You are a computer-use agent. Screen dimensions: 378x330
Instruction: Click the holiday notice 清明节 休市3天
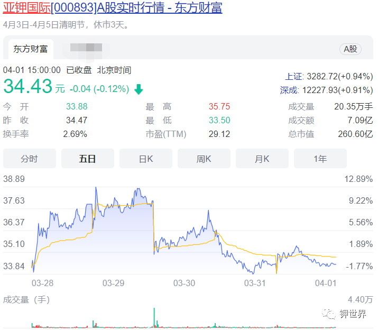pos(66,25)
